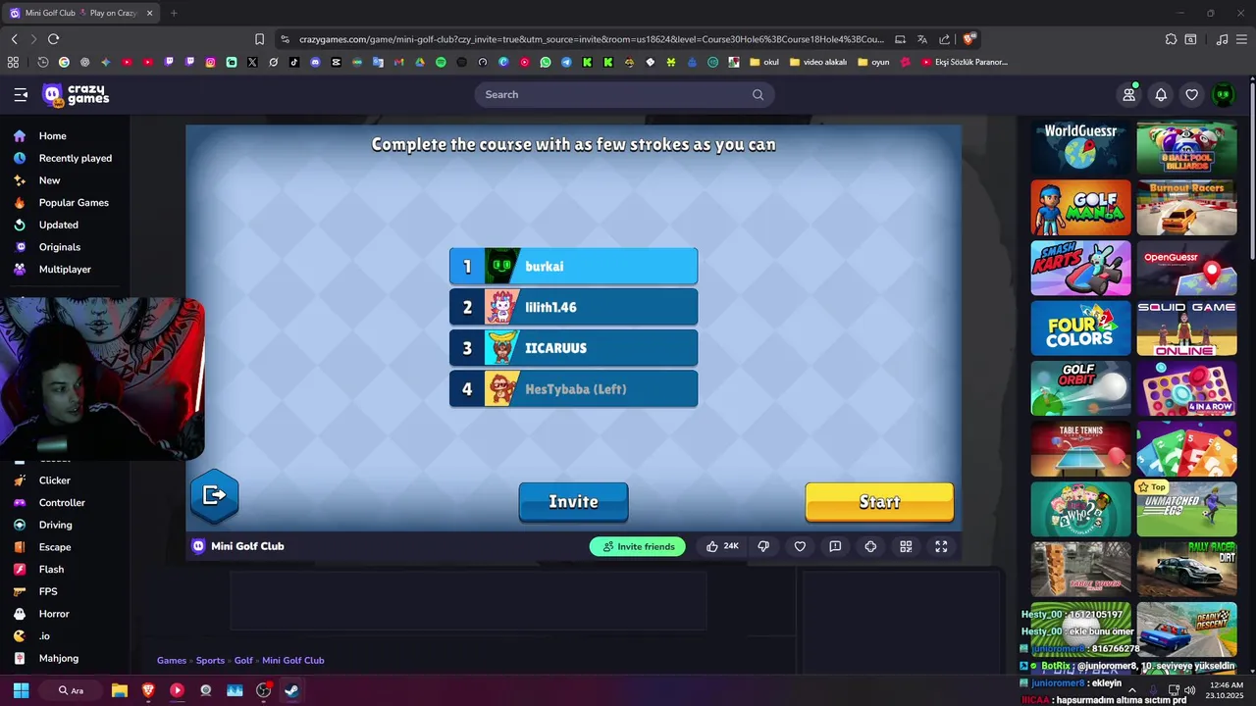This screenshot has width=1256, height=706.
Task: Toggle theater mode grid icon
Action: tap(906, 546)
